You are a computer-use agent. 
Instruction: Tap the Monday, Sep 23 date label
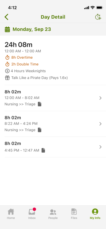tap(32, 29)
